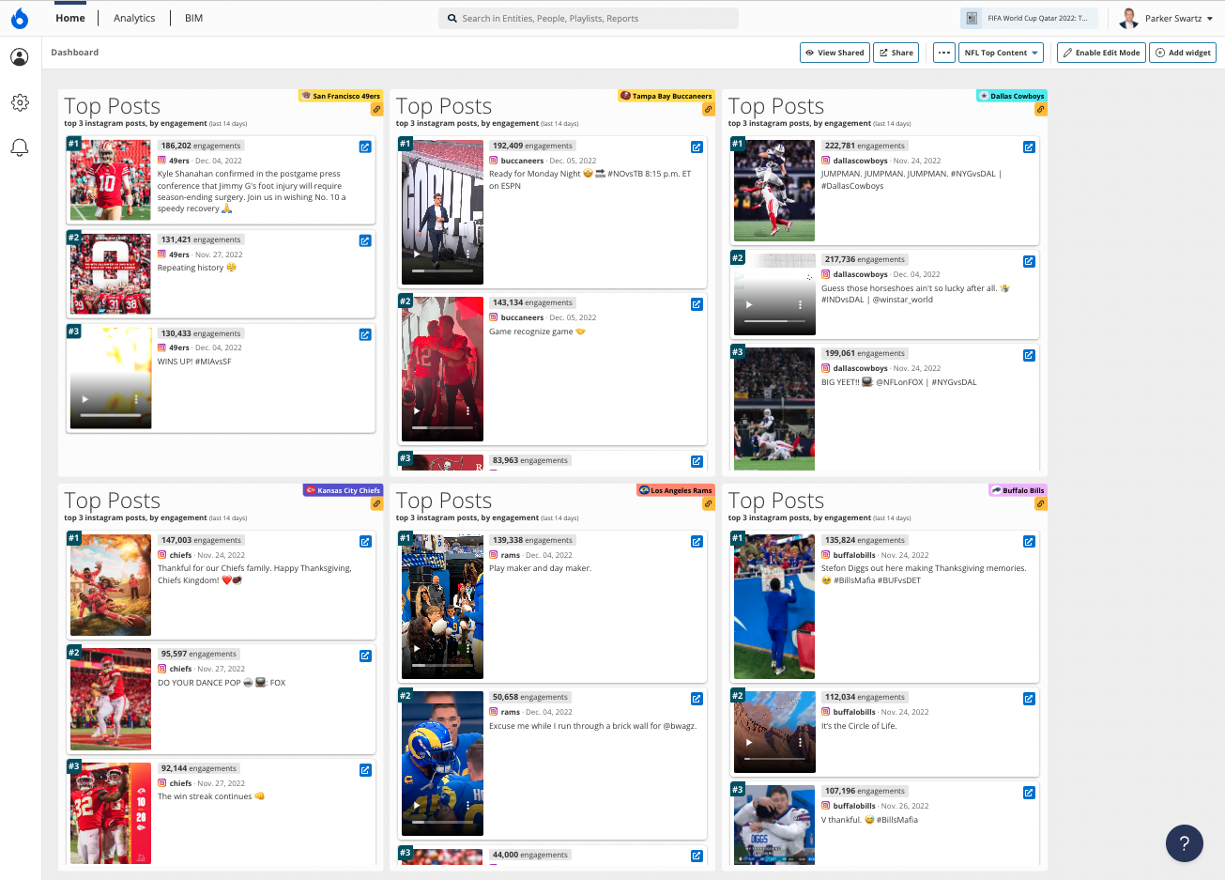The image size is (1225, 880).
Task: Open the 135,824 engagements post externally
Action: coord(1029,541)
